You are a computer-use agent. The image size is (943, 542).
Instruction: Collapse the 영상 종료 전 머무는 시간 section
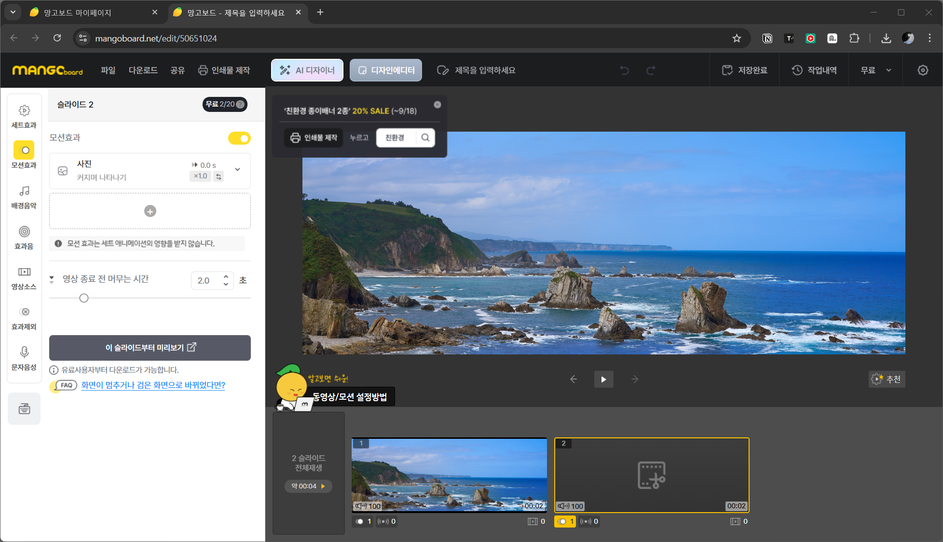[x=52, y=279]
